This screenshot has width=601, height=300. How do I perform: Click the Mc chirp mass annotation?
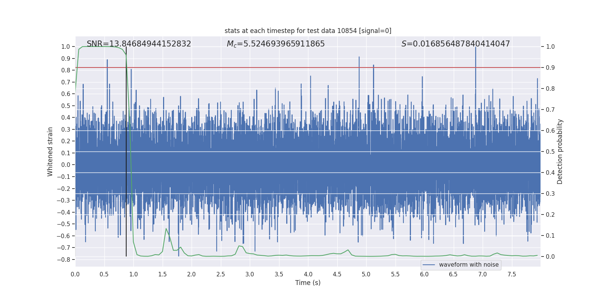(x=275, y=44)
